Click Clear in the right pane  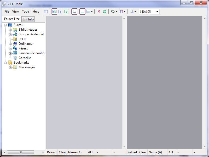[143, 152]
